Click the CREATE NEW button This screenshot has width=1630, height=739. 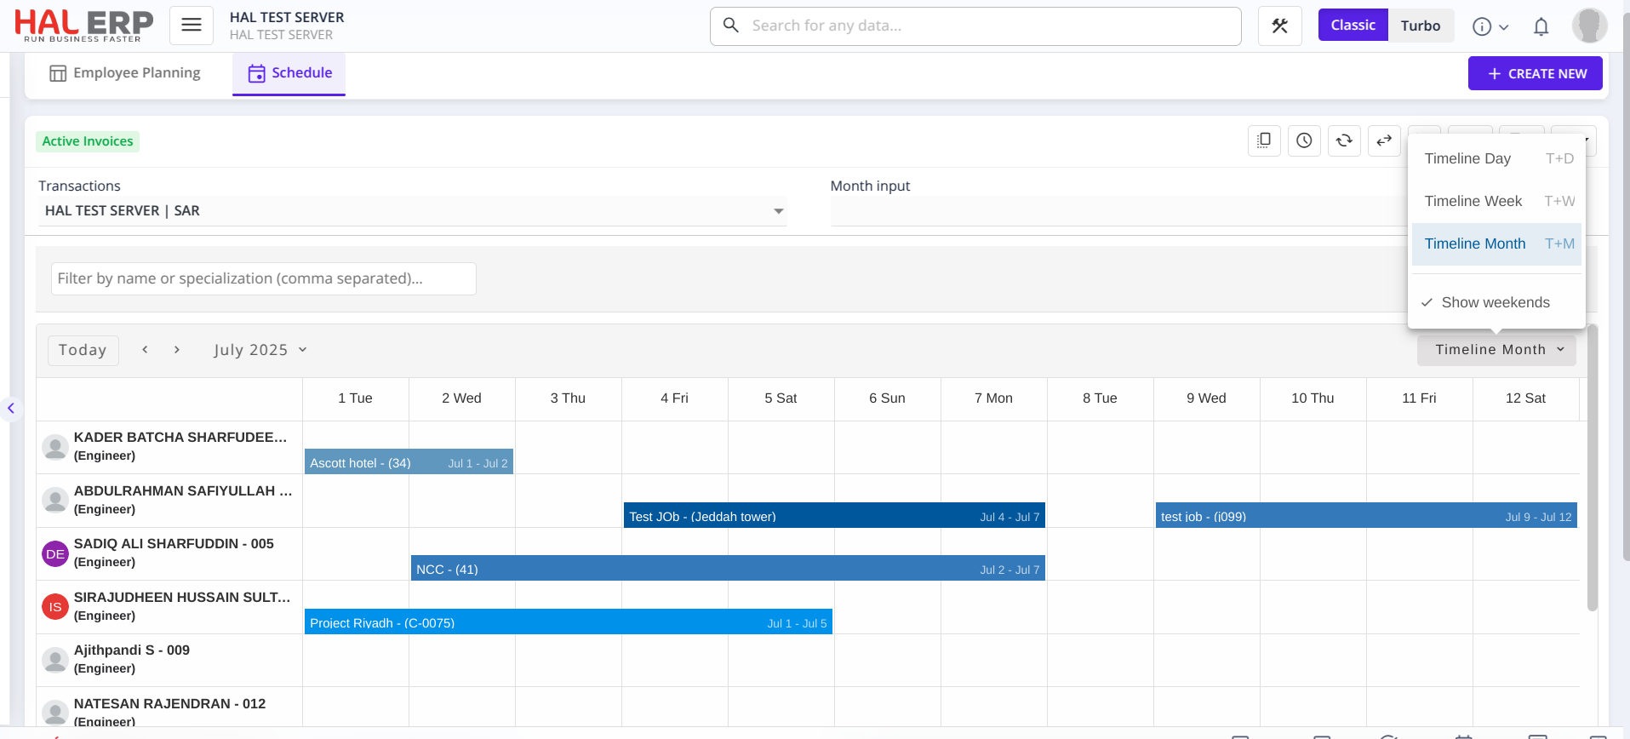point(1535,73)
